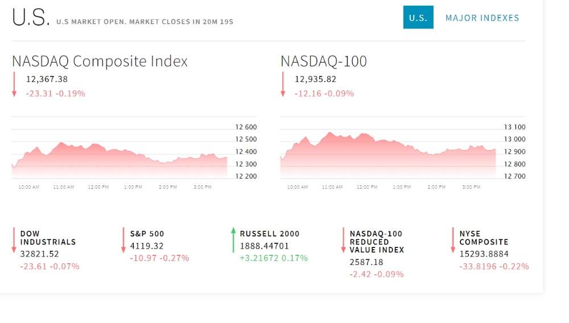Click the NYSE Composite down arrow
Image resolution: width=569 pixels, height=323 pixels.
pyautogui.click(x=453, y=240)
